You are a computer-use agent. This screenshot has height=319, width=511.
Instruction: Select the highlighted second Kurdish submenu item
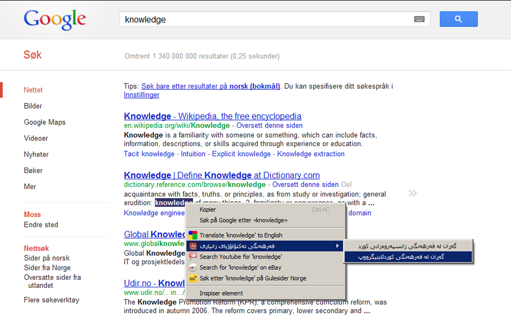tap(408, 257)
